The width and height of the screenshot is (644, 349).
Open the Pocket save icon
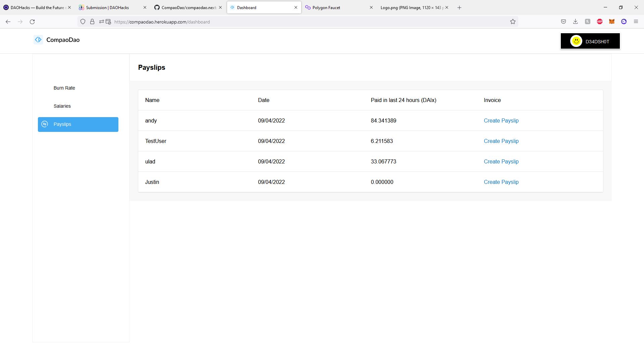[x=563, y=22]
